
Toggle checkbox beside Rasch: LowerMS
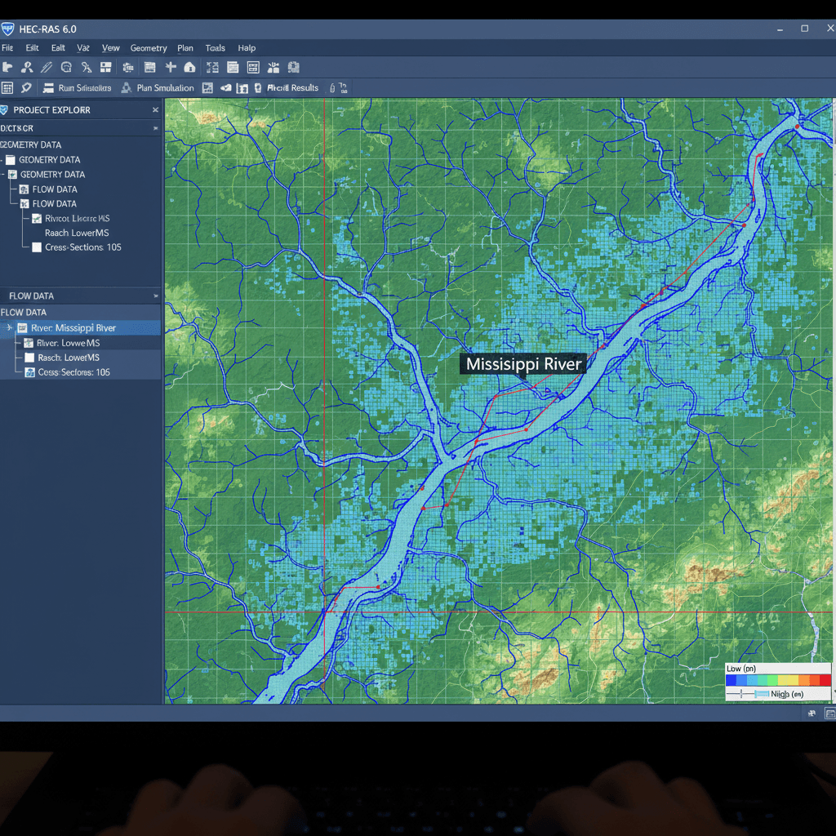click(29, 358)
